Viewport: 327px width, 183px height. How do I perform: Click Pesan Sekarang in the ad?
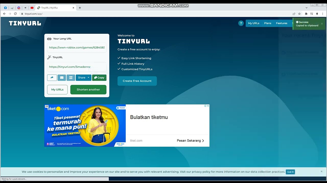[191, 141]
